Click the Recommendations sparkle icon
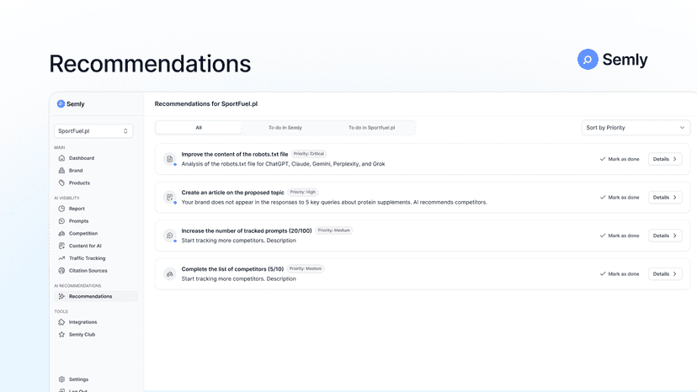Screen dimensions: 697x392 click(61, 297)
